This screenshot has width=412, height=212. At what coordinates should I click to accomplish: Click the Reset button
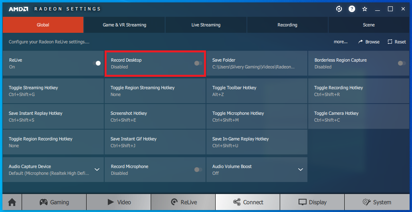coord(396,42)
